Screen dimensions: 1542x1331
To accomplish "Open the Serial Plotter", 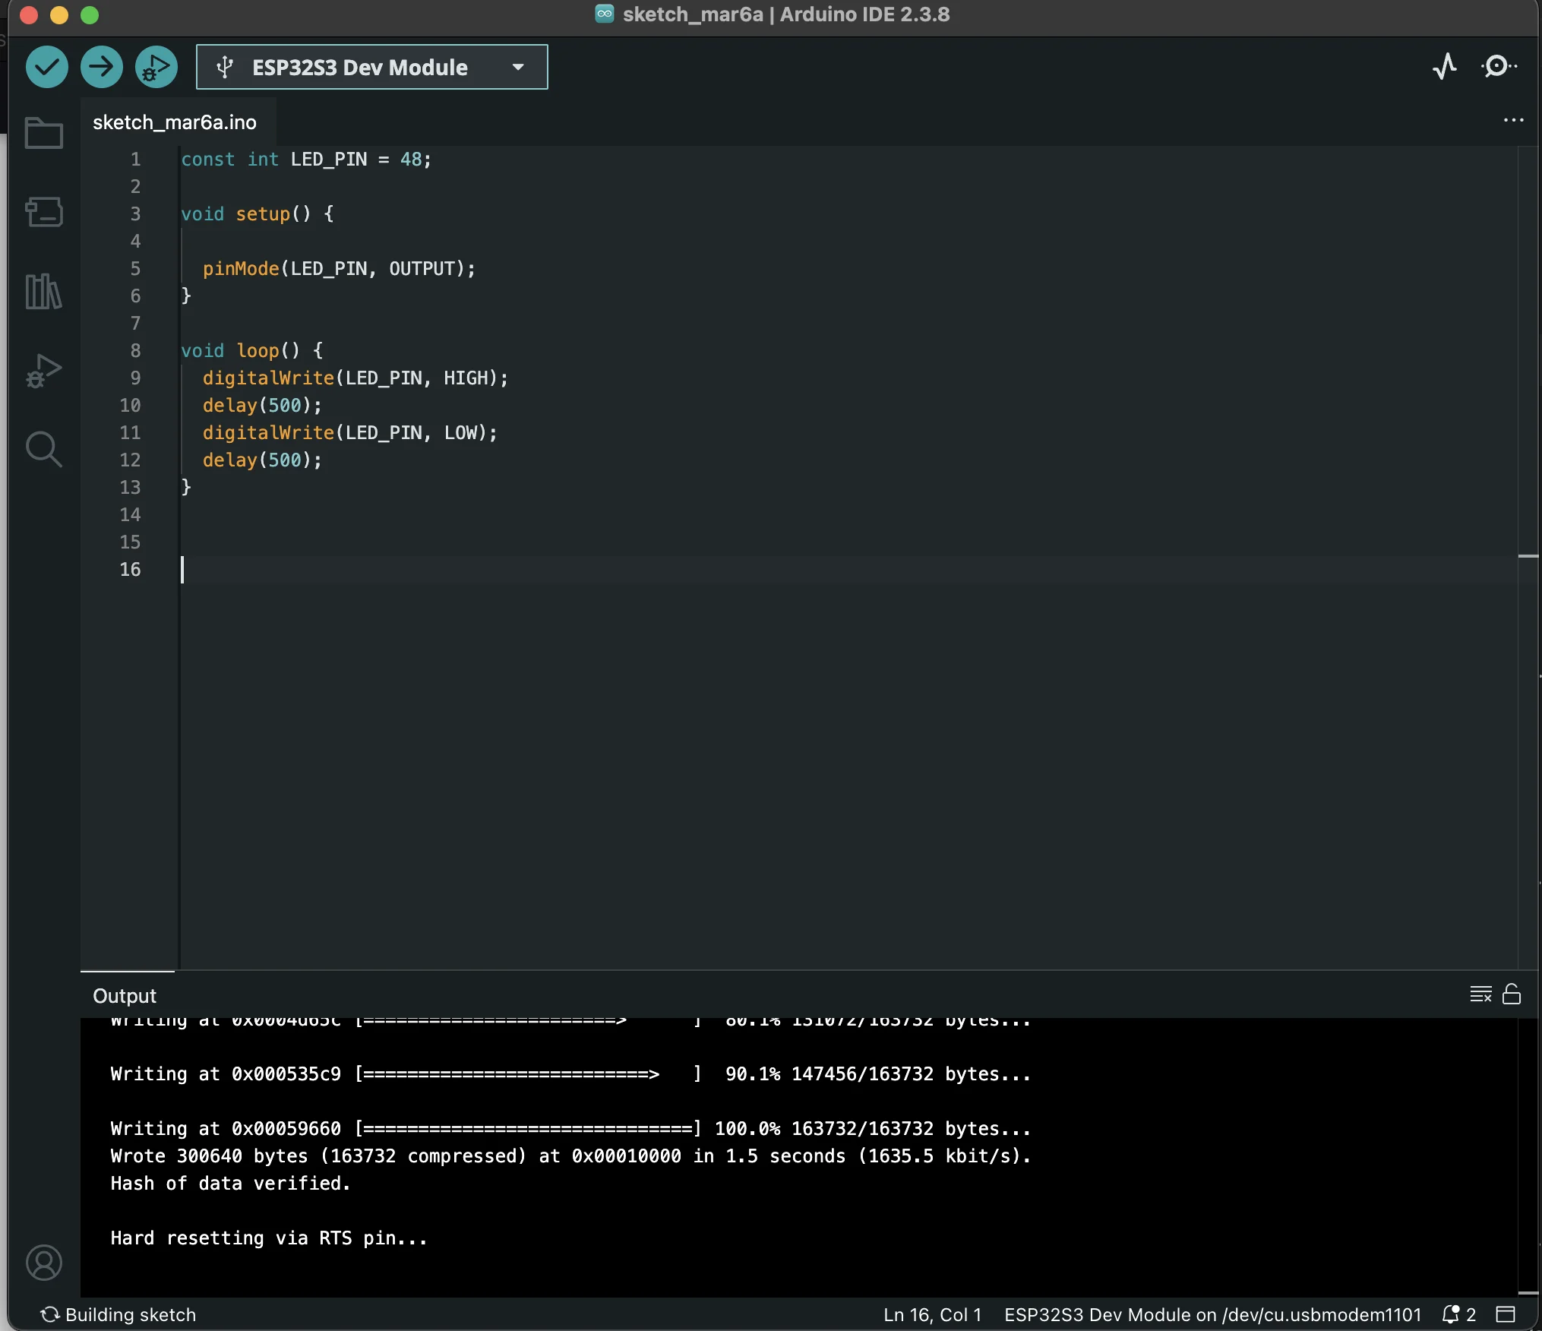I will (1444, 67).
